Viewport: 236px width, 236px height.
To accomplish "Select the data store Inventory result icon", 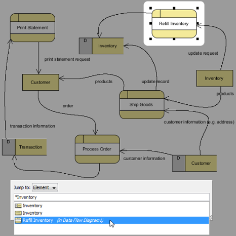I will tap(18, 206).
